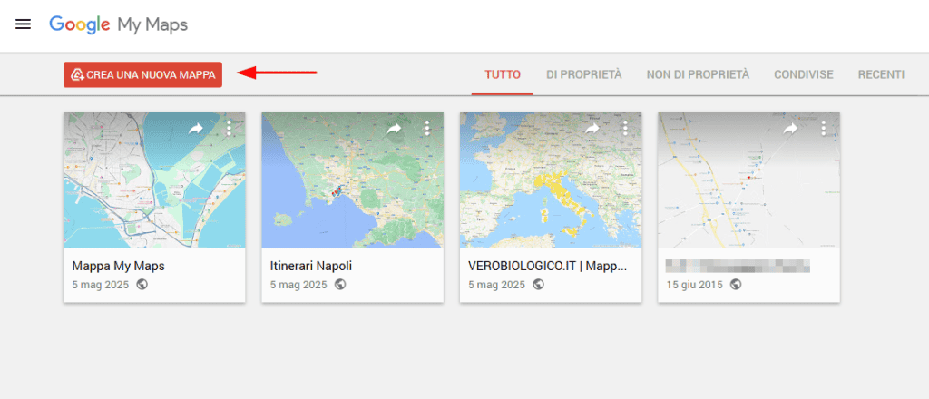Screen dimensions: 929x399
Task: View the RECENTI tab
Action: 881,74
